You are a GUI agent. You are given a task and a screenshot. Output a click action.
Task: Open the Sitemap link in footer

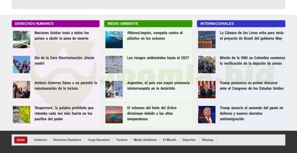click(x=207, y=140)
